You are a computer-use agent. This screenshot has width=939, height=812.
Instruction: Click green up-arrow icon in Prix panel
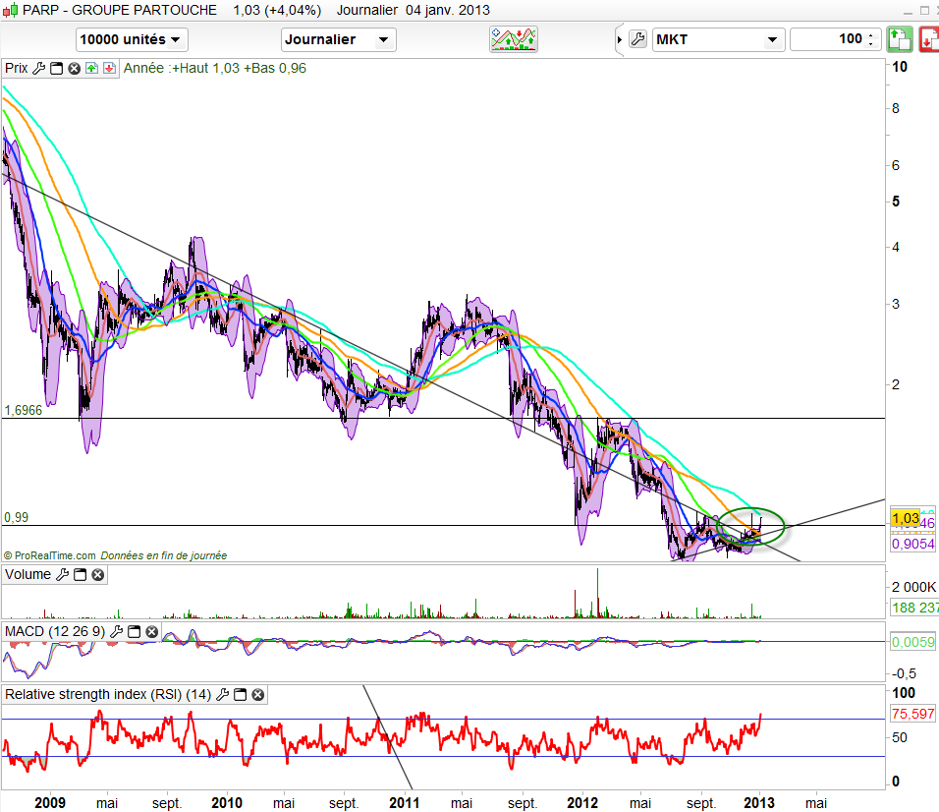click(91, 69)
